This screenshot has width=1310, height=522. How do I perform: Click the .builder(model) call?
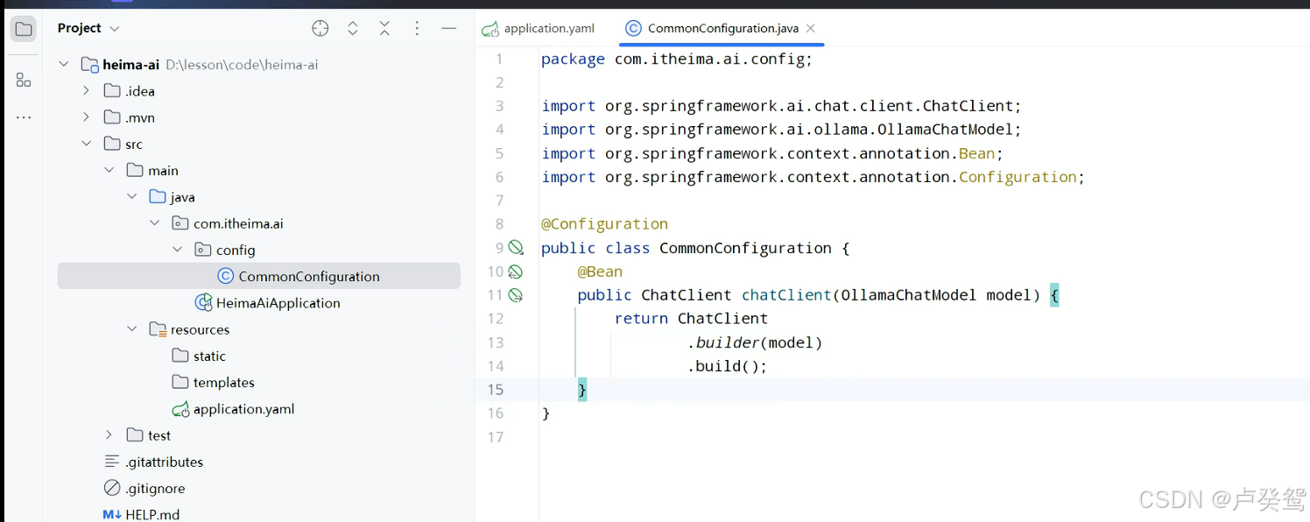coord(755,342)
